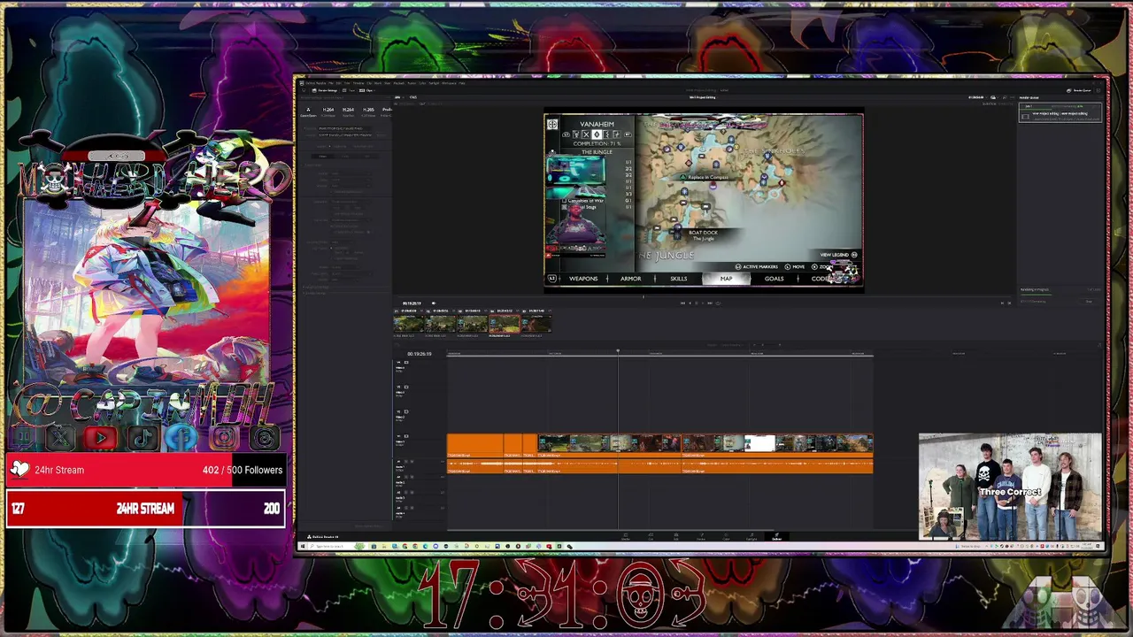Screen dimensions: 1133x637
Task: Select the H.265 render preset
Action: click(x=368, y=112)
